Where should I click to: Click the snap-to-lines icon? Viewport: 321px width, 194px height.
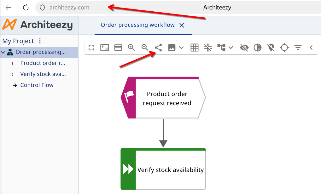tap(208, 48)
